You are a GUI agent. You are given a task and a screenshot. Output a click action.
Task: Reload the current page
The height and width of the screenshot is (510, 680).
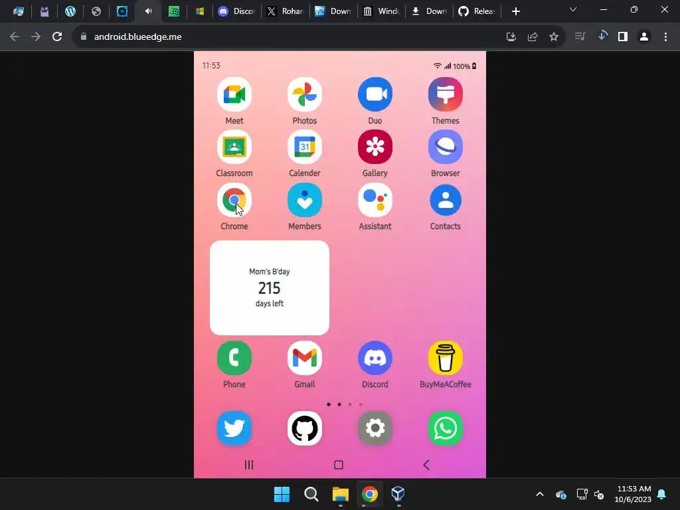(57, 37)
